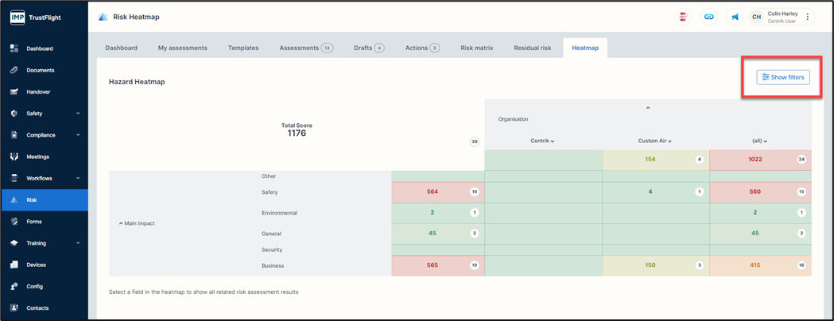Screen dimensions: 834x321
Task: Click the Handover sidebar icon
Action: click(x=14, y=92)
